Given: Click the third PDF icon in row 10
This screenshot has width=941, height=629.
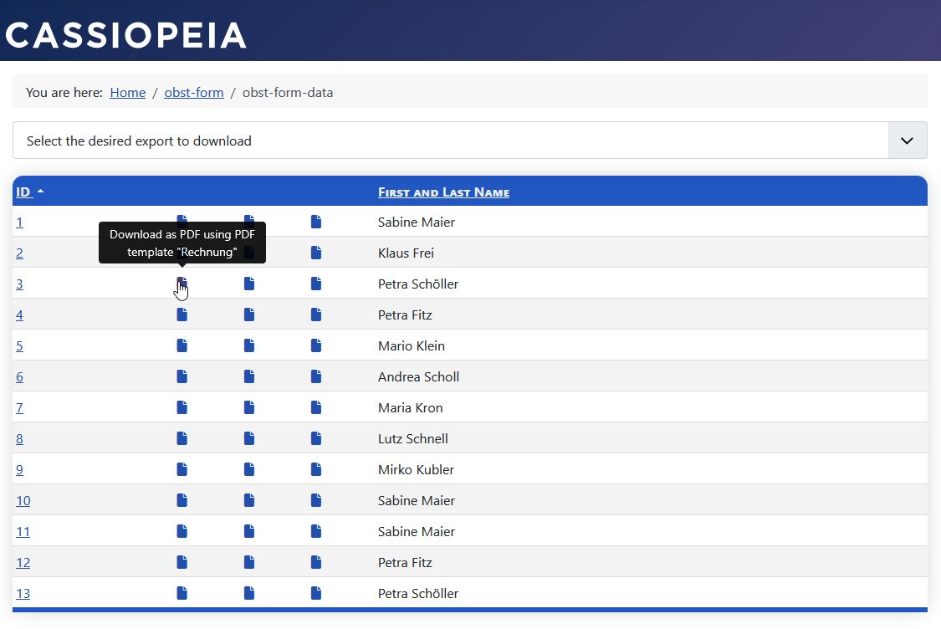Looking at the screenshot, I should [x=315, y=500].
